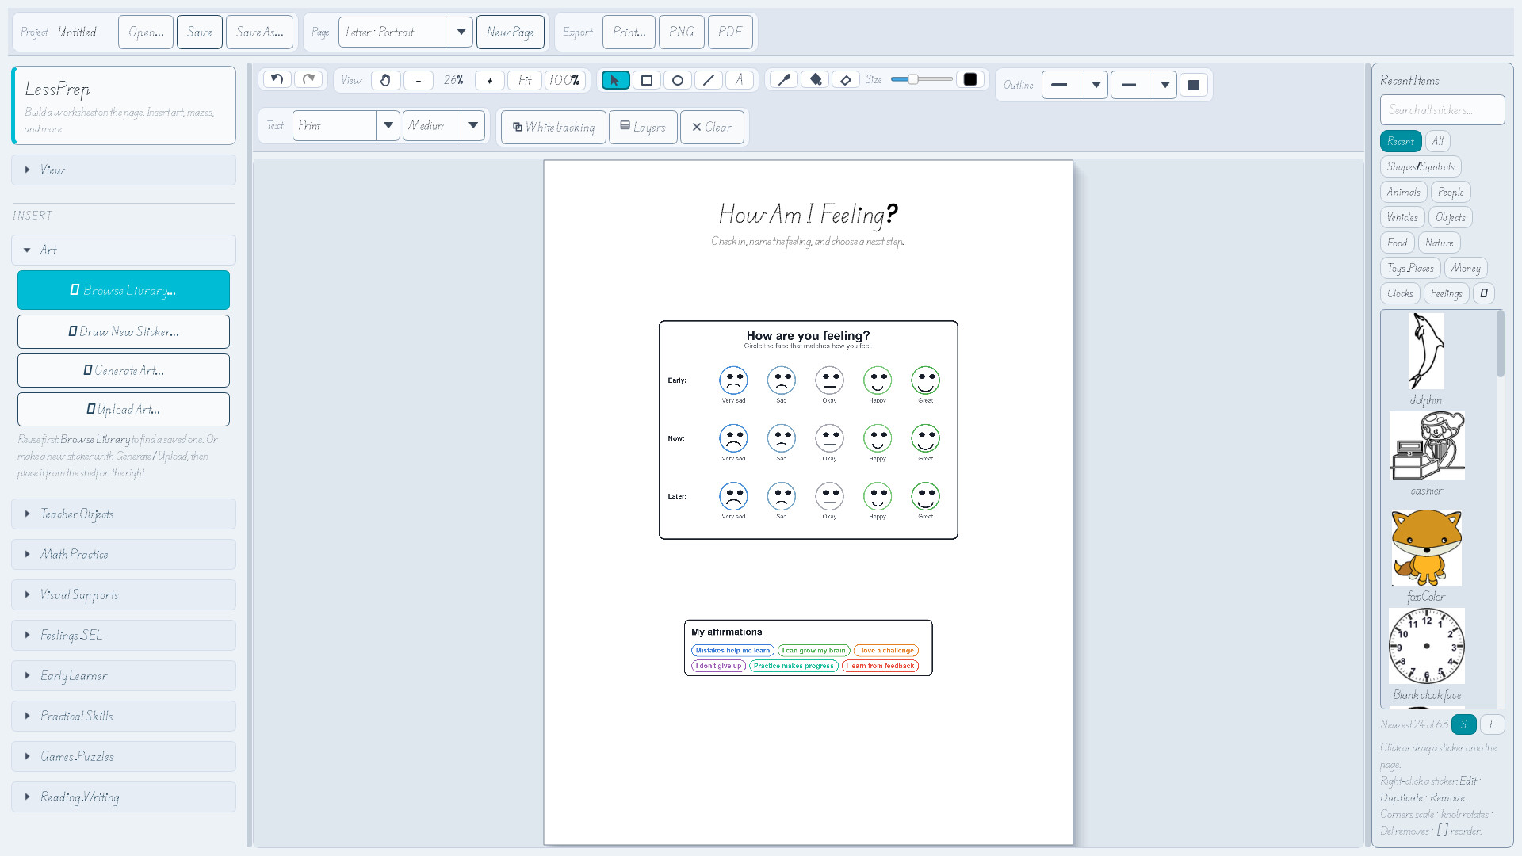Screen dimensions: 1522x856
Task: Select the brush paint tool
Action: coord(784,79)
